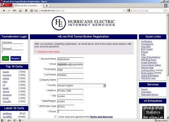Screen dimensions: 169x122
Task: Open the Country dropdown
Action: (x=81, y=86)
